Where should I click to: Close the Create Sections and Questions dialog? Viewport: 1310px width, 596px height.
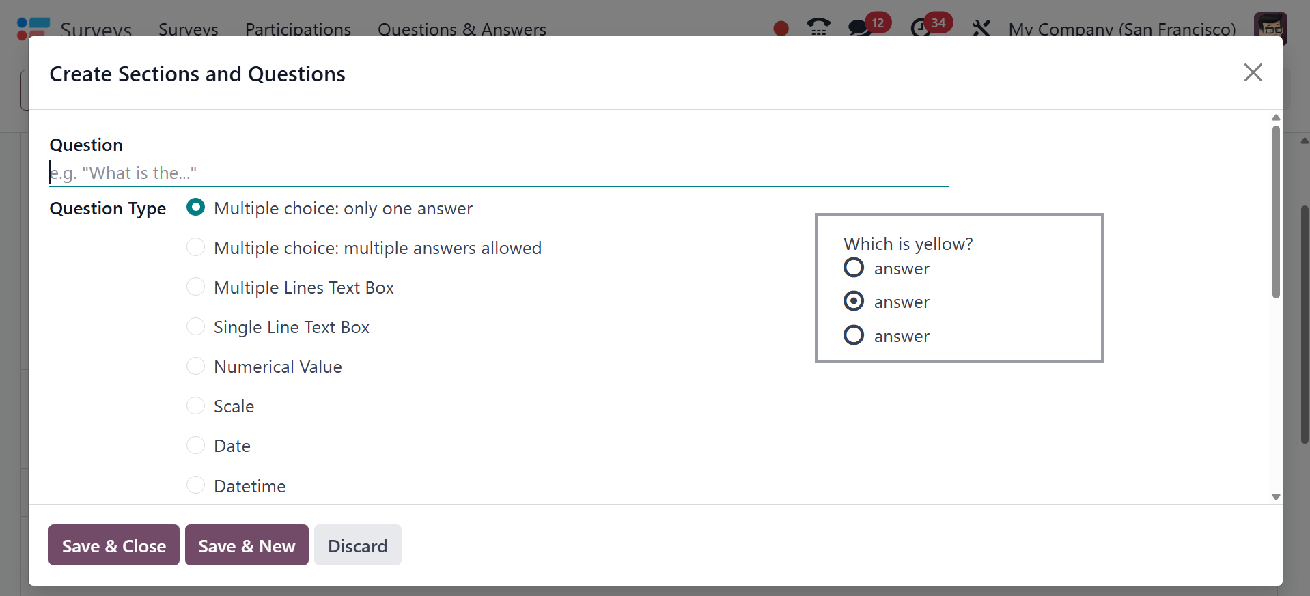(x=1253, y=72)
